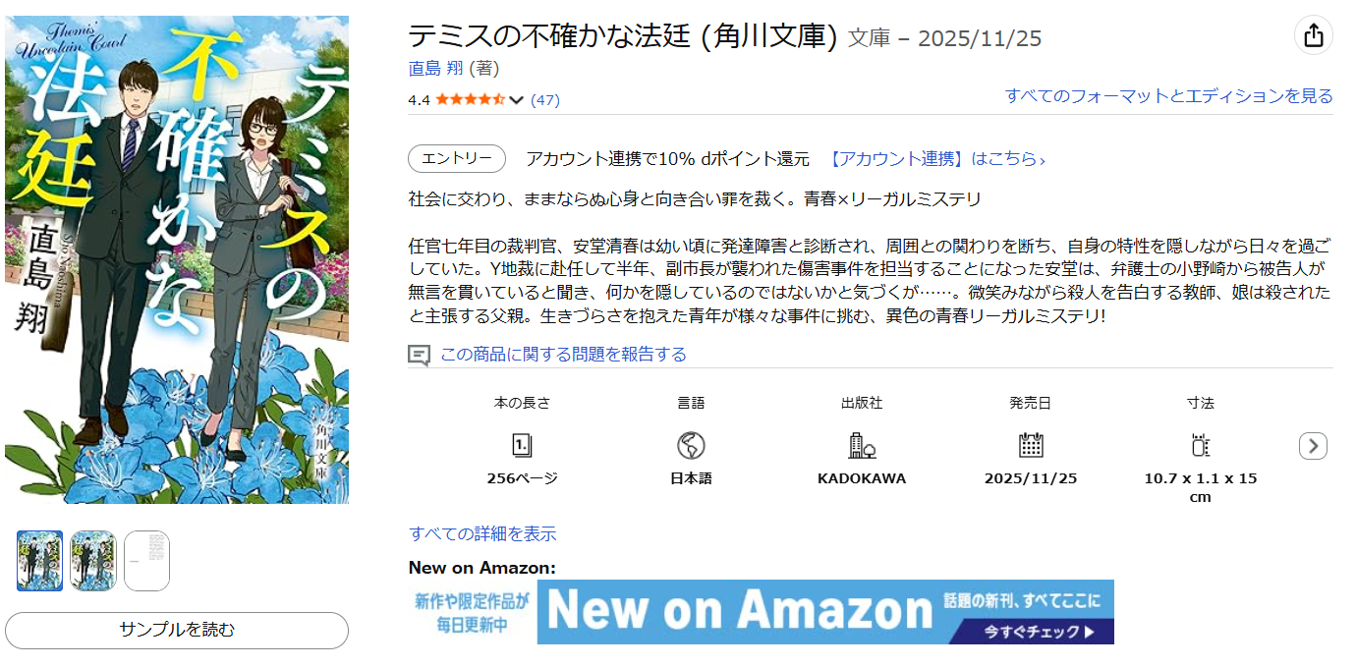Click the release date calendar icon
The image size is (1356, 667).
tap(1031, 445)
